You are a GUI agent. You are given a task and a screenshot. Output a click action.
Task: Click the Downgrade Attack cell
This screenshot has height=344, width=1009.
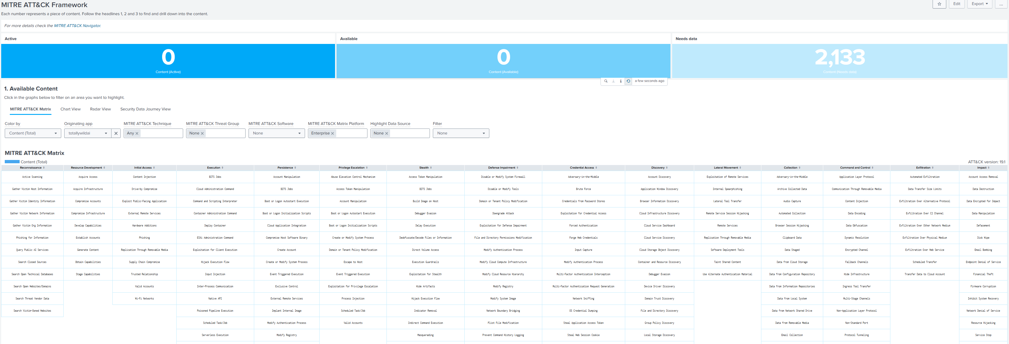point(503,213)
